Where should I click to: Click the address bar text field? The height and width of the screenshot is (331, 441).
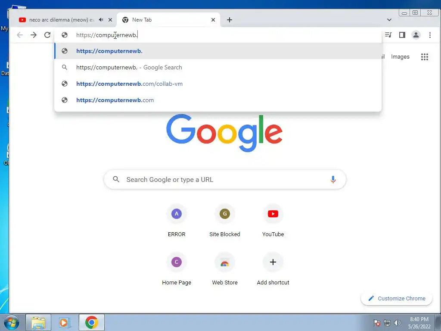click(x=218, y=35)
